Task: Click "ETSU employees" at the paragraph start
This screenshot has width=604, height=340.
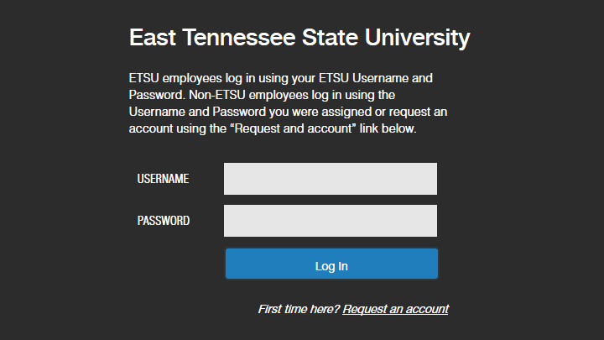Action: click(x=171, y=77)
